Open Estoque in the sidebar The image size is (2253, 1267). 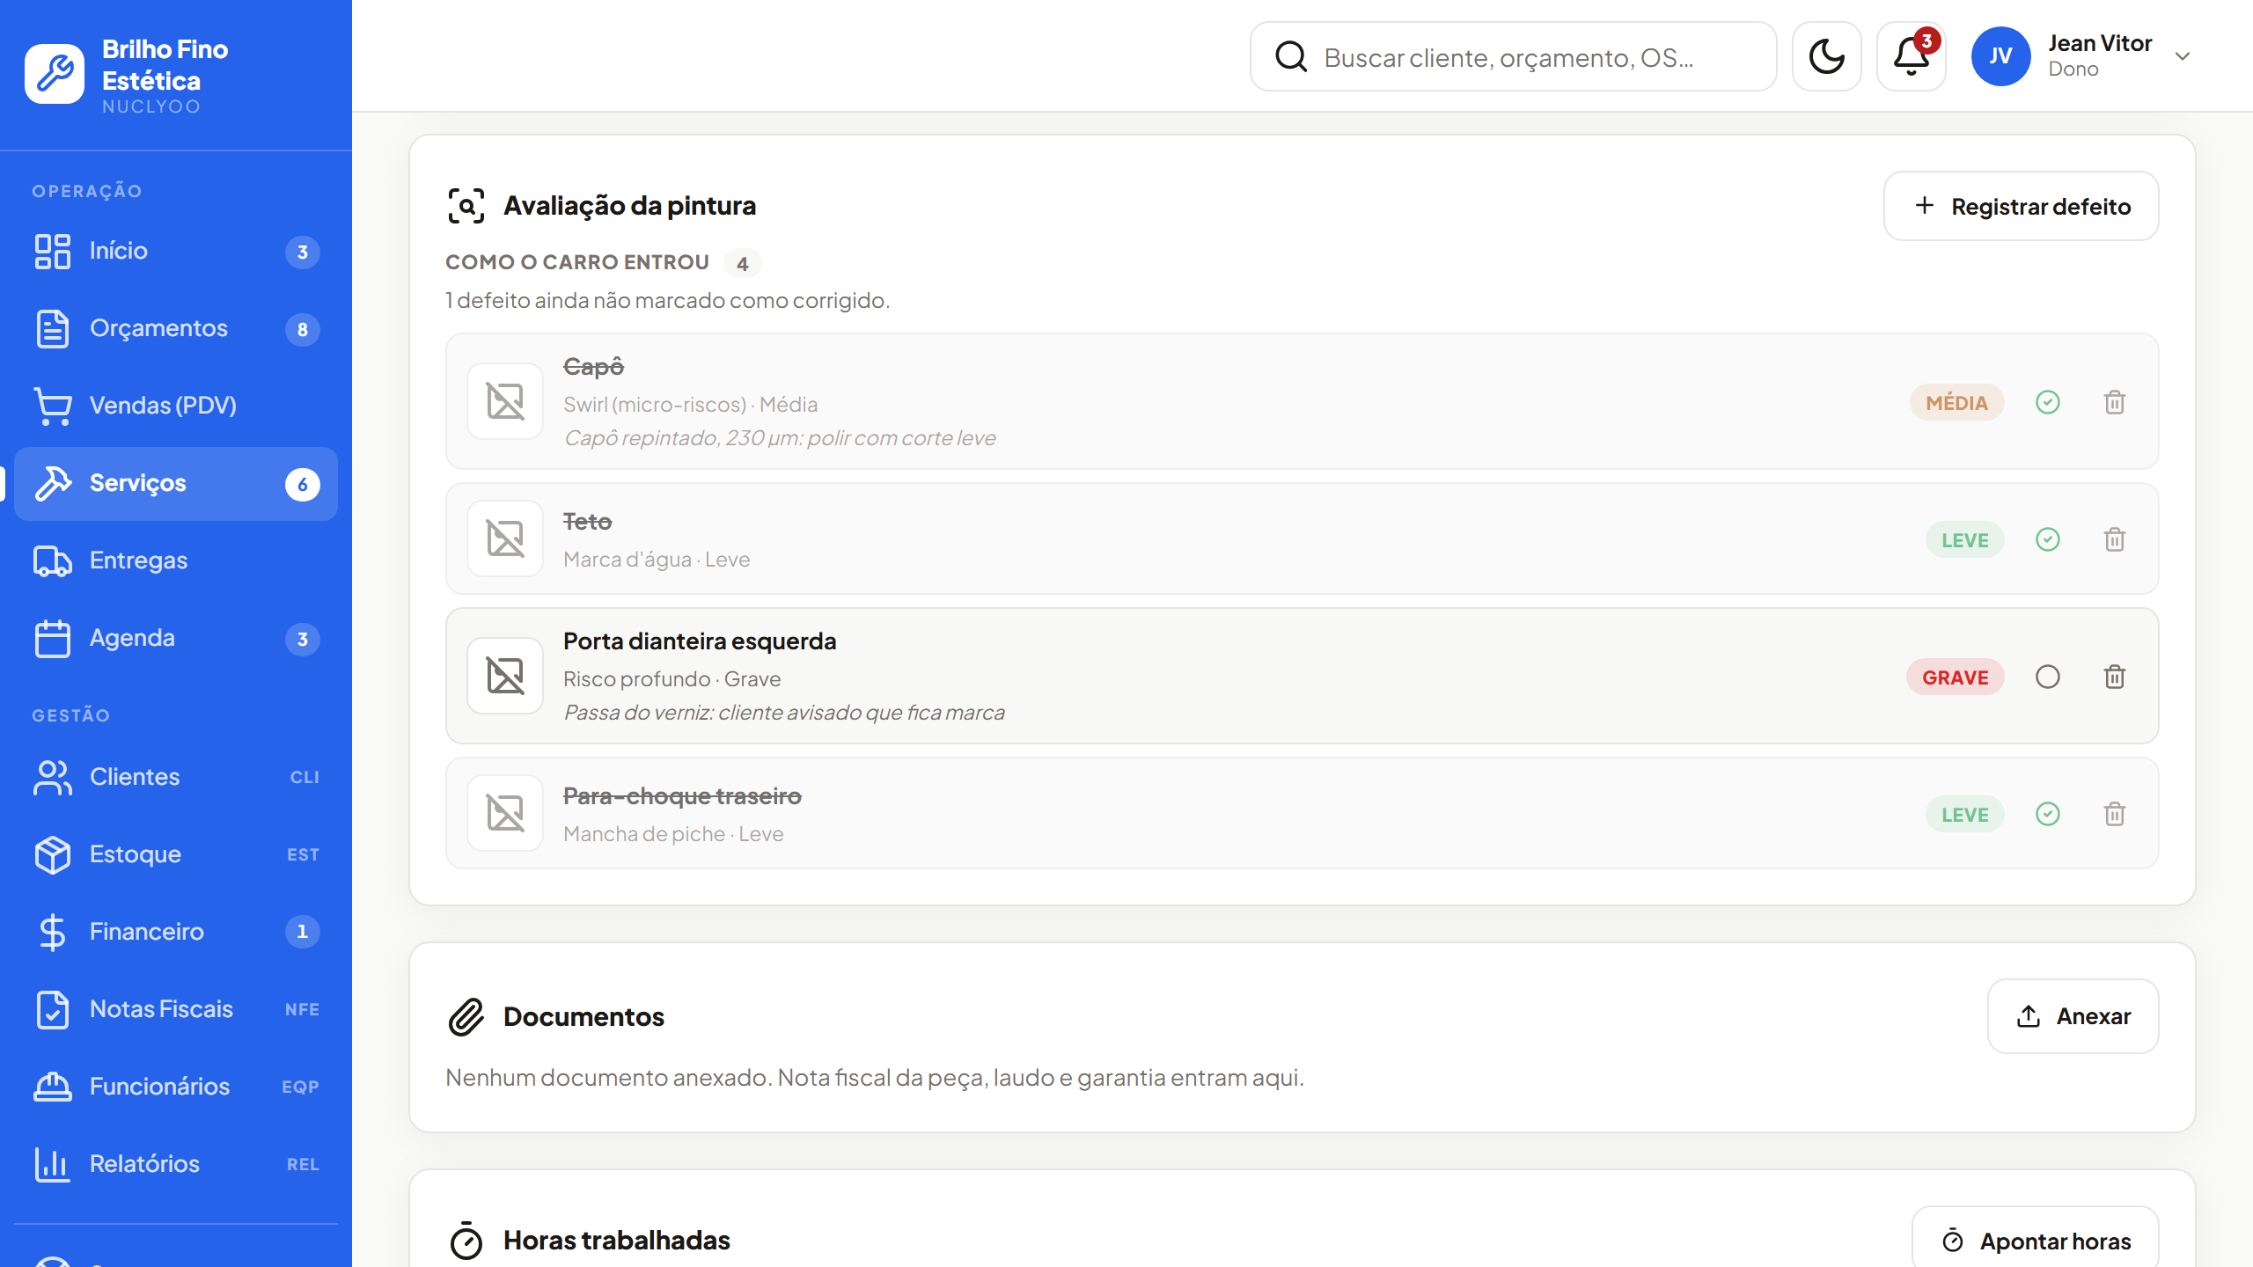pyautogui.click(x=176, y=854)
